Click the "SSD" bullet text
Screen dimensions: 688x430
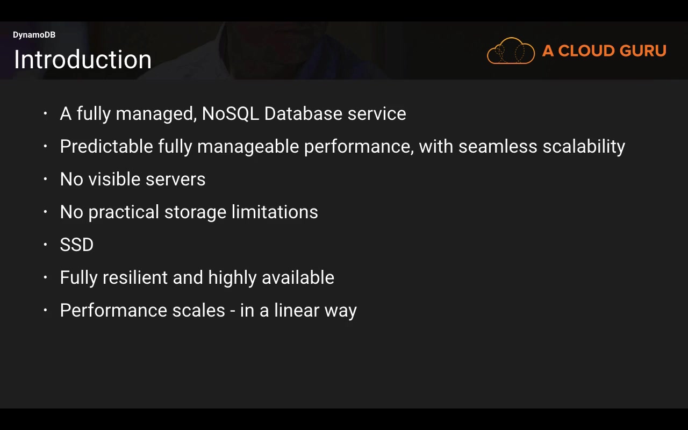pyautogui.click(x=77, y=245)
